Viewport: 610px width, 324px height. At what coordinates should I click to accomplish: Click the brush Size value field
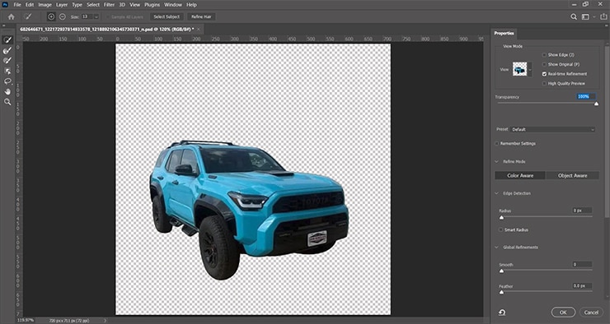point(87,16)
